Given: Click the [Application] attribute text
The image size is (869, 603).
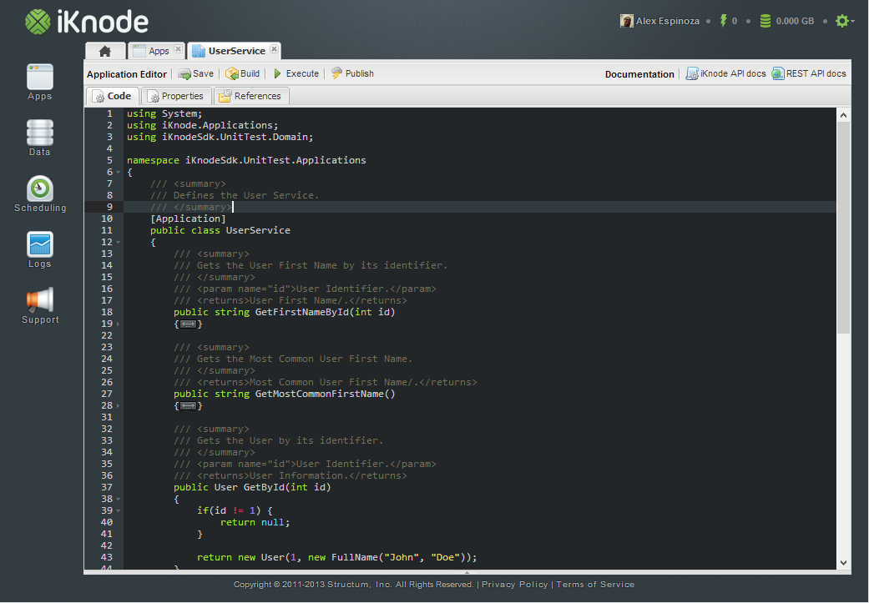Looking at the screenshot, I should click(188, 219).
